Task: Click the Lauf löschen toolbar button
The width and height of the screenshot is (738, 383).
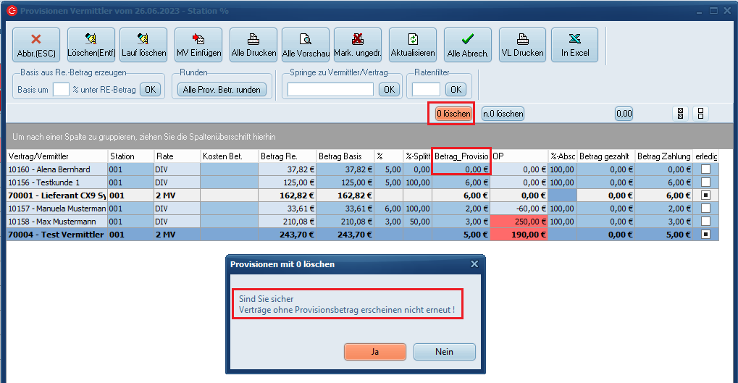Action: (x=143, y=45)
